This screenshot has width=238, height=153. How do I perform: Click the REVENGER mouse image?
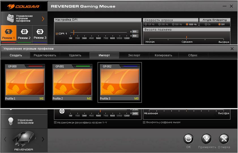click(24, 139)
